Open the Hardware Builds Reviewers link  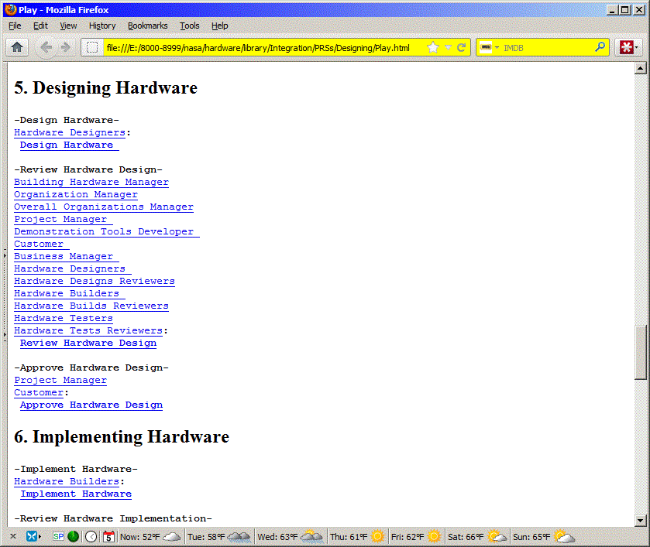coord(91,306)
